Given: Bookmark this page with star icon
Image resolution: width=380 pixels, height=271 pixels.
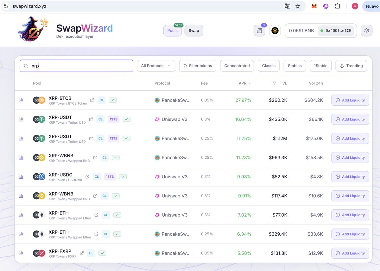Looking at the screenshot, I should click(298, 6).
